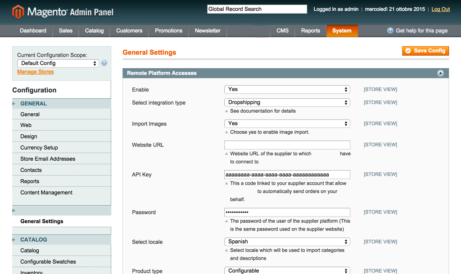Viewport: 461px width, 274px height.
Task: Click the help icon beside scope dropdown
Action: tap(104, 63)
